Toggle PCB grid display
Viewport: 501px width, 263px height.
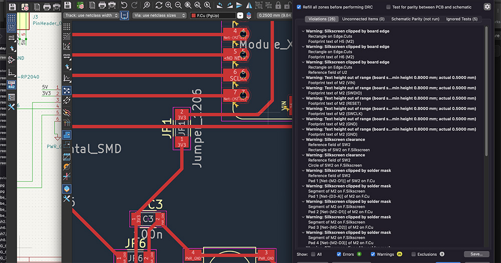(x=67, y=26)
